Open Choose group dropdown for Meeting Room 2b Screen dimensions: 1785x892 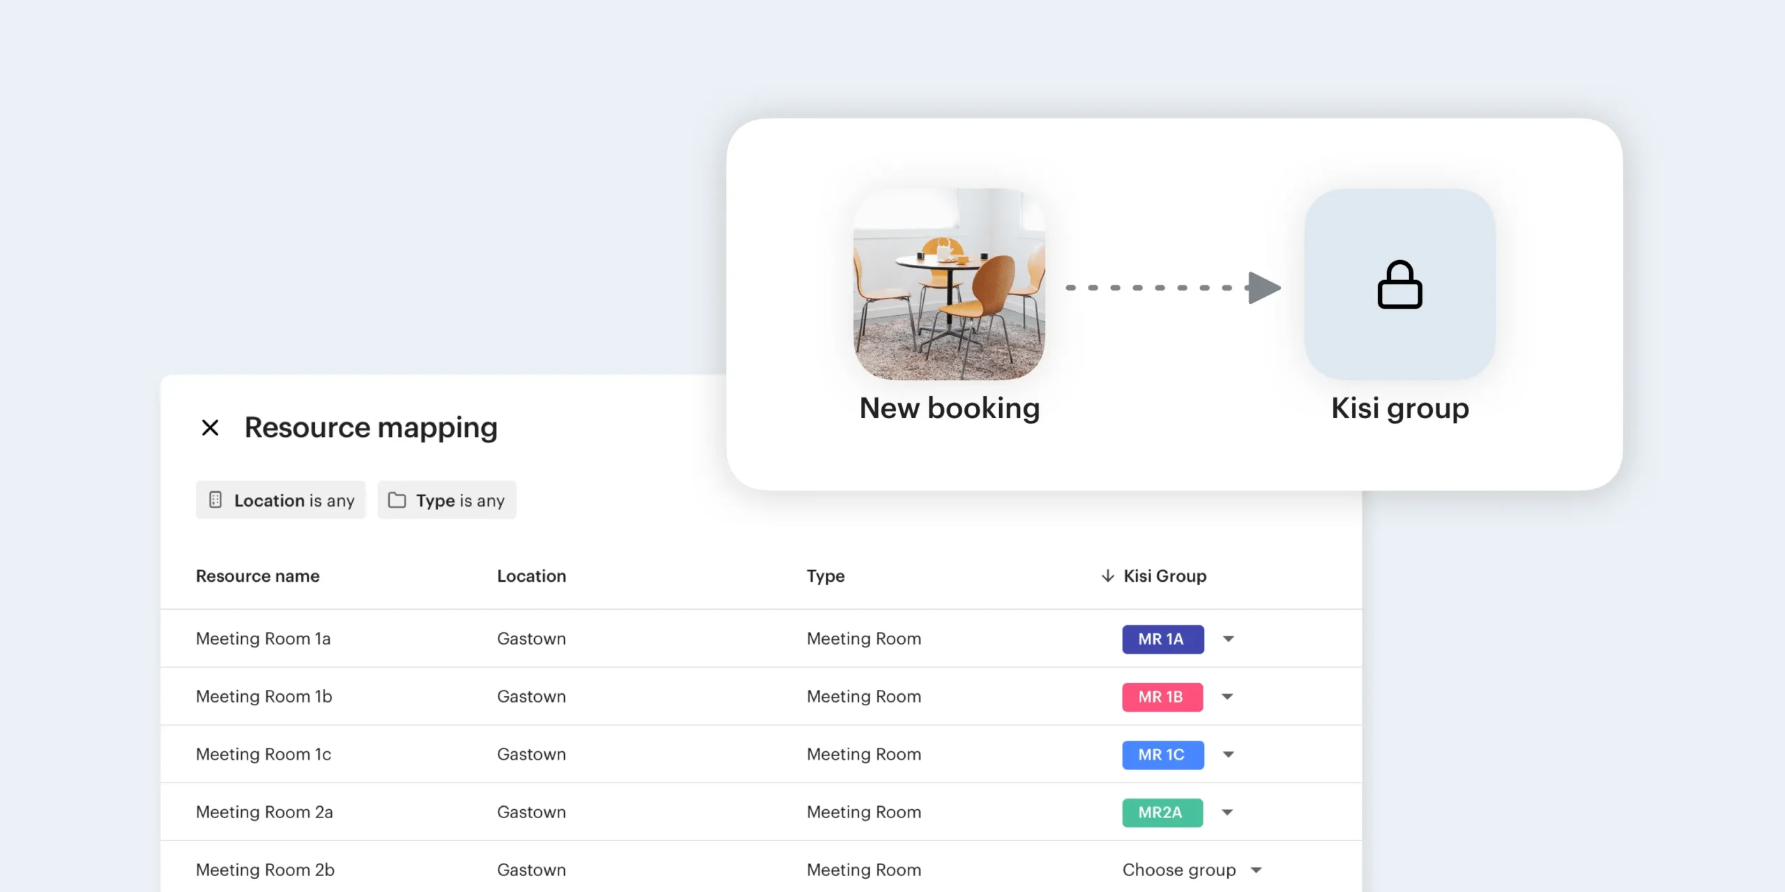[1192, 870]
